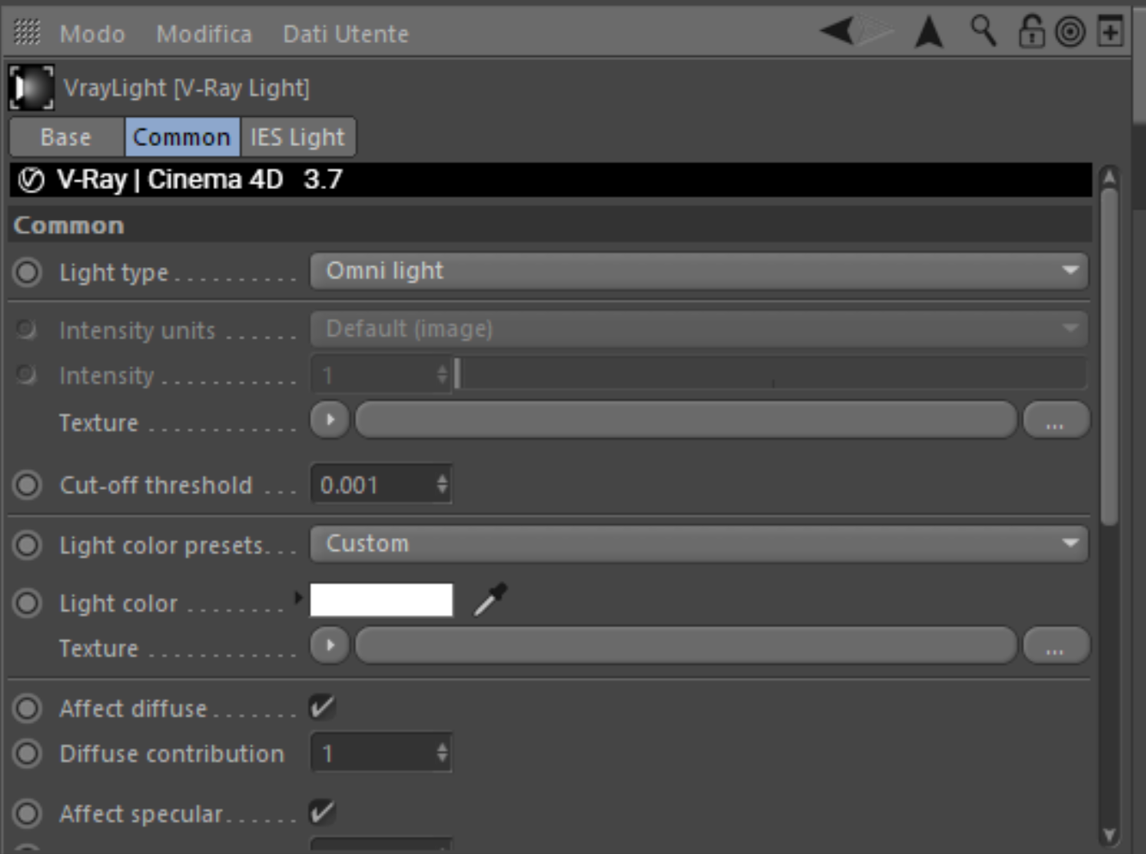Click the V-Ray logo icon in banner
Image resolution: width=1146 pixels, height=854 pixels.
tap(32, 180)
